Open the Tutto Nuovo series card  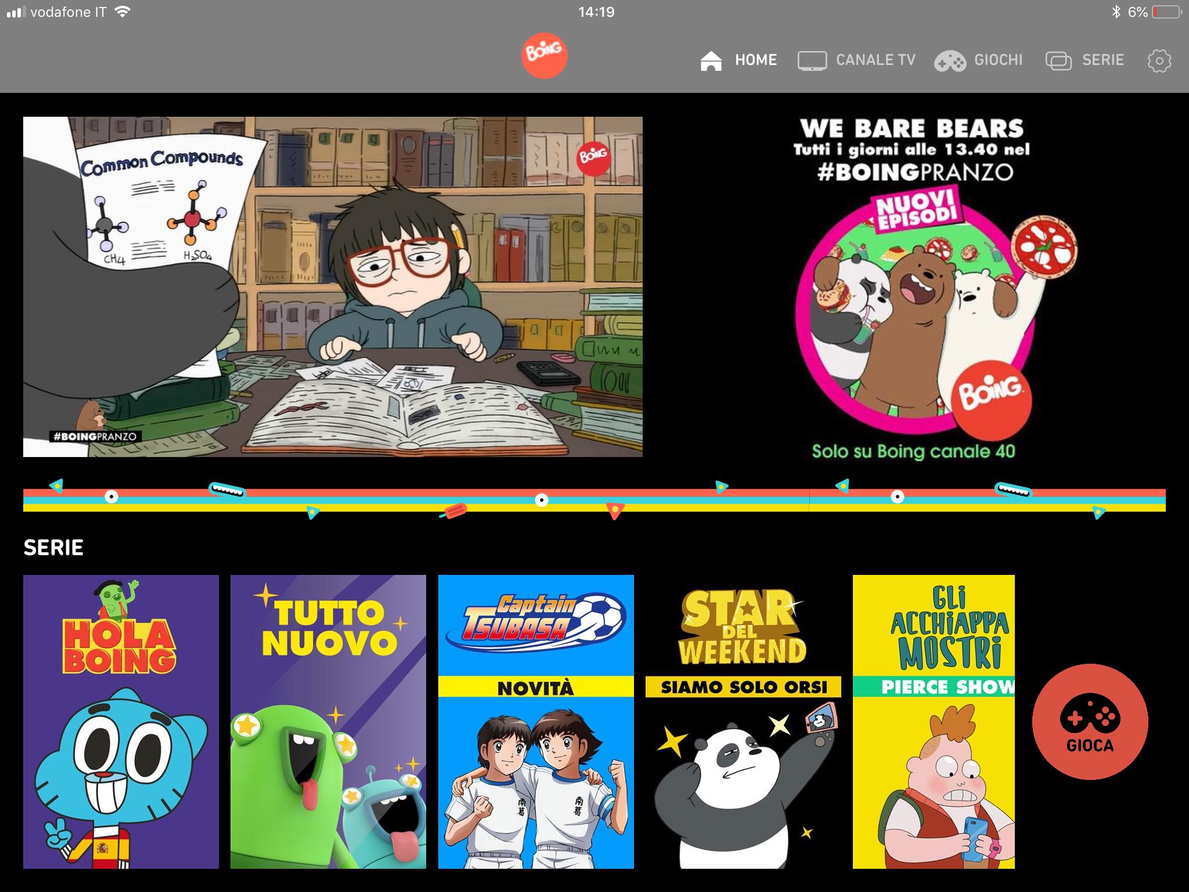click(328, 722)
